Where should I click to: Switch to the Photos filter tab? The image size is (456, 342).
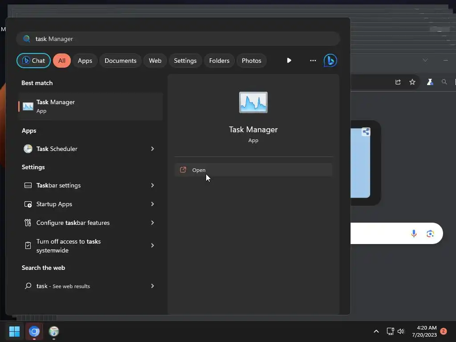(x=252, y=61)
